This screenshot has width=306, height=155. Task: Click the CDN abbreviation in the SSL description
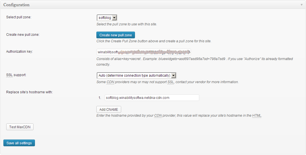tap(110, 82)
